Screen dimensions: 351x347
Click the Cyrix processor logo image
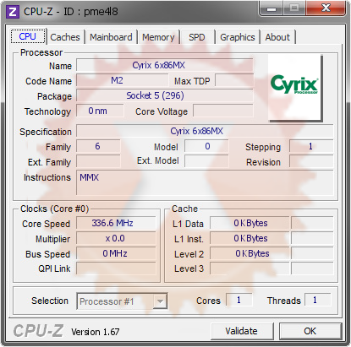pyautogui.click(x=295, y=88)
